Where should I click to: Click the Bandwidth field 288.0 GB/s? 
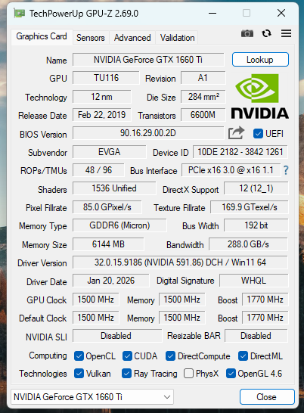pos(248,244)
